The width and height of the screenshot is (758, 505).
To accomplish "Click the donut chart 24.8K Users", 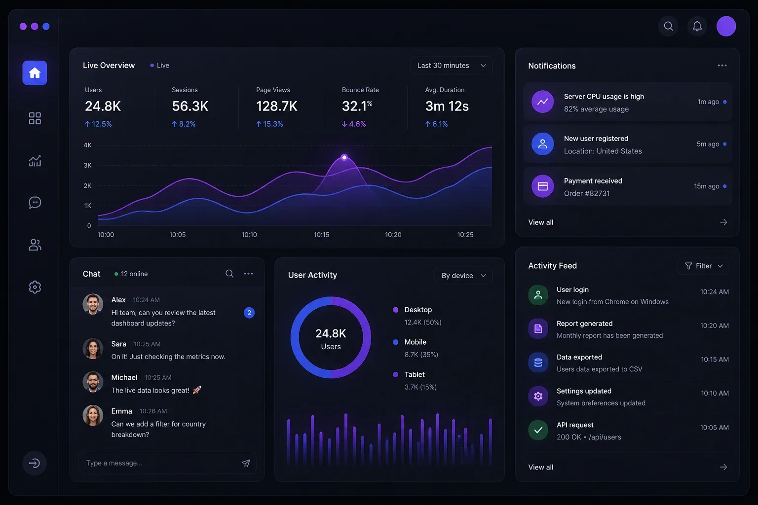I will (x=331, y=338).
